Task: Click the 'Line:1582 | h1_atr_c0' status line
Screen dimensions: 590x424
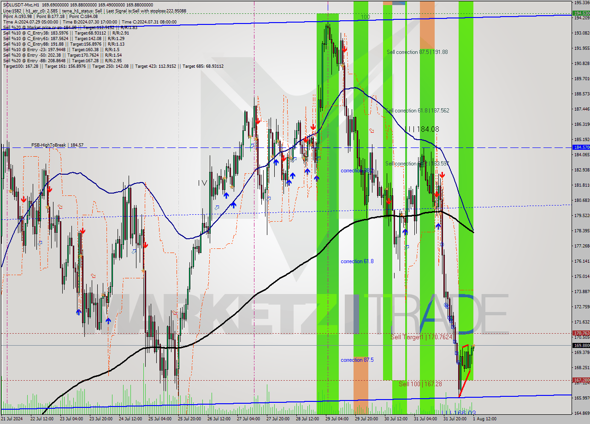Action: click(94, 11)
